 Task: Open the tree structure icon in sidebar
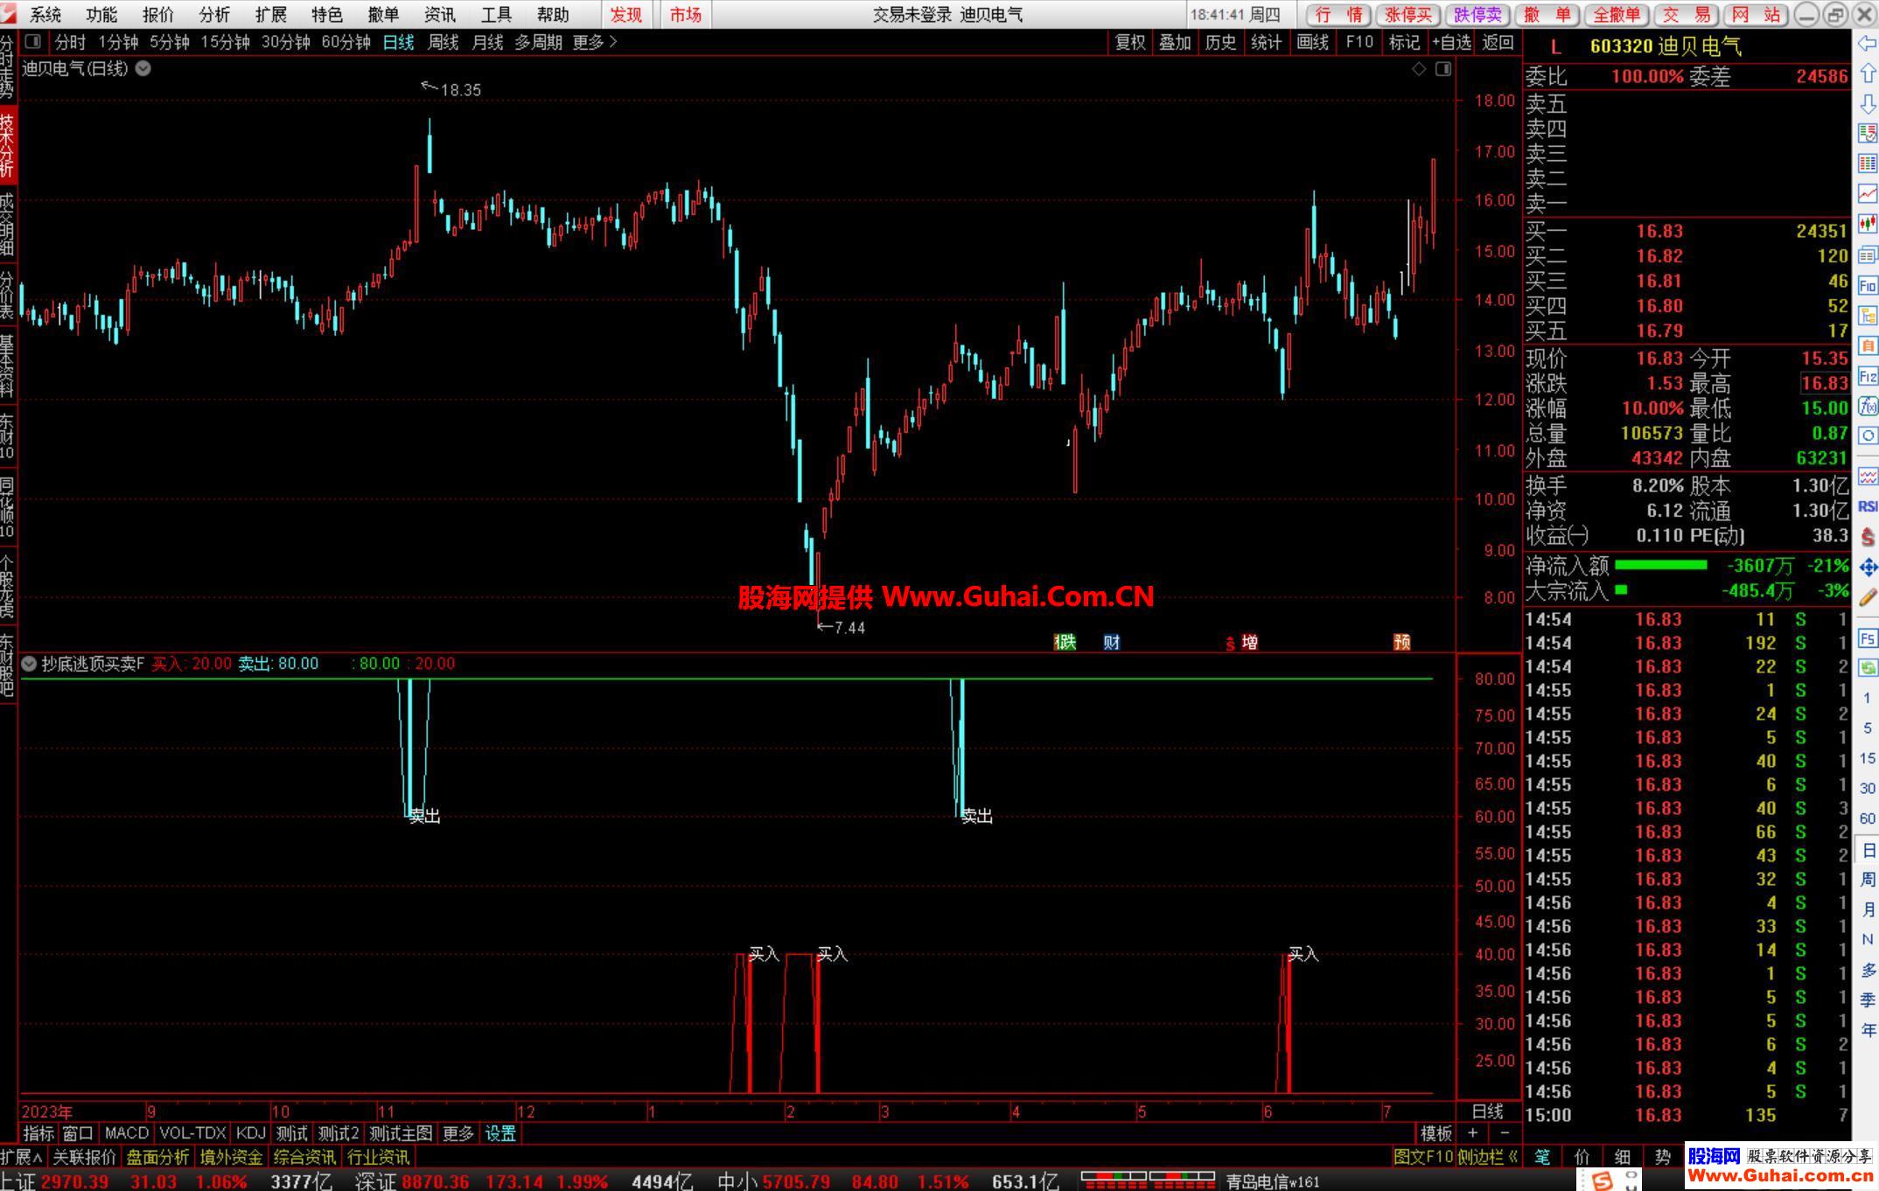point(1868,315)
